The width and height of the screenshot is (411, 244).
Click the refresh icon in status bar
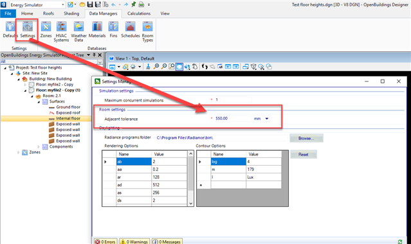[399, 241]
